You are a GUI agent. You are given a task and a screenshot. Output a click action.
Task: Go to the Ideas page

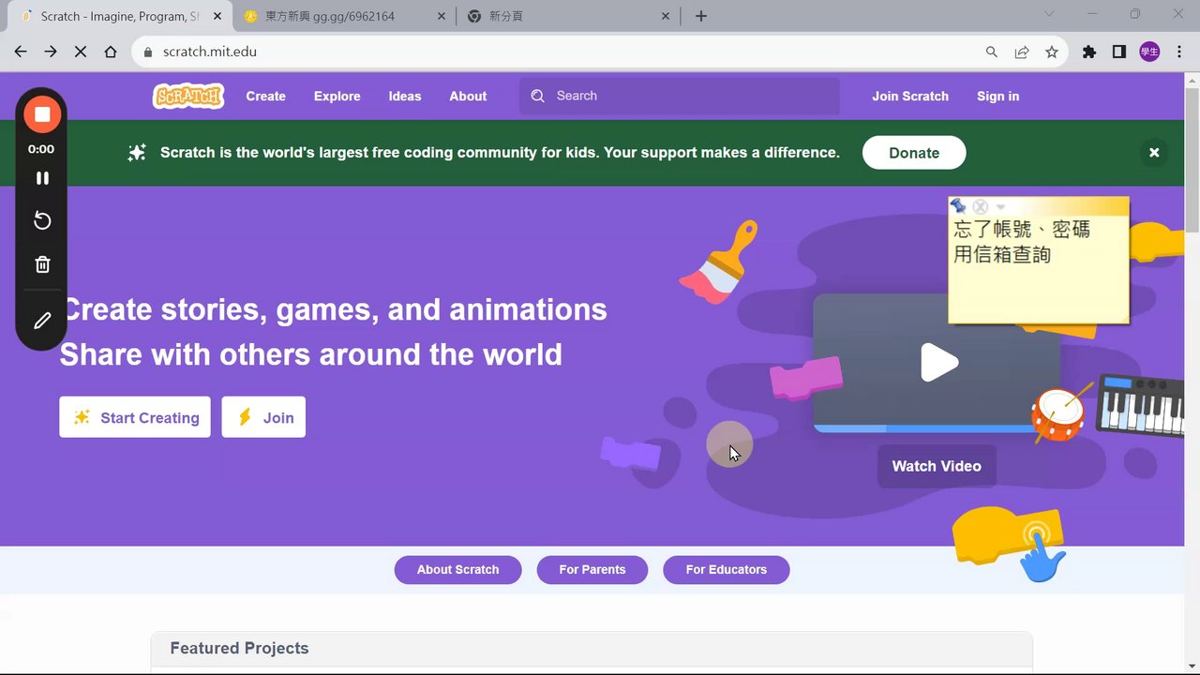pos(405,96)
